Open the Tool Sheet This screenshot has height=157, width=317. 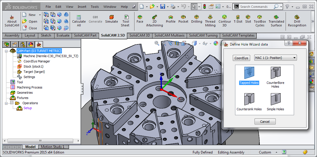126,21
